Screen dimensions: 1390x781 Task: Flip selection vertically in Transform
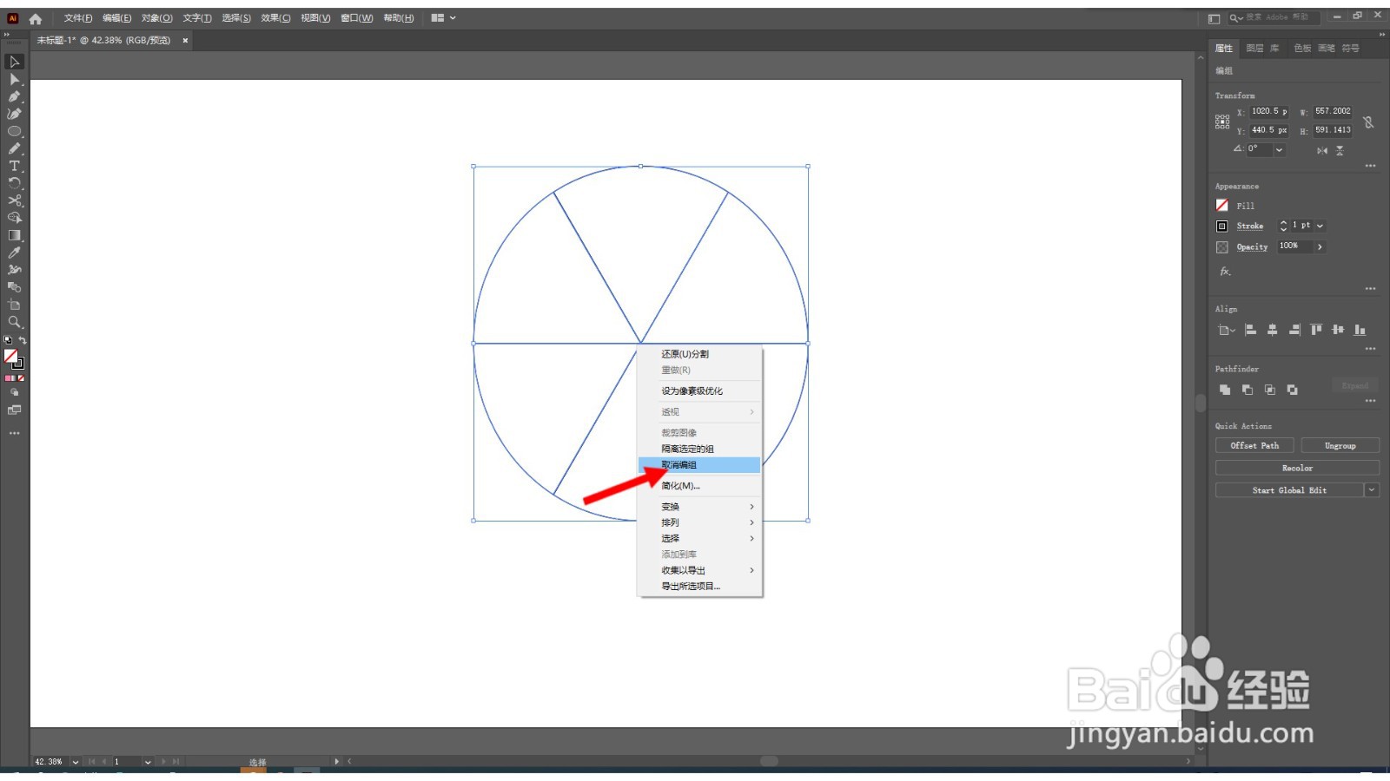pos(1340,150)
